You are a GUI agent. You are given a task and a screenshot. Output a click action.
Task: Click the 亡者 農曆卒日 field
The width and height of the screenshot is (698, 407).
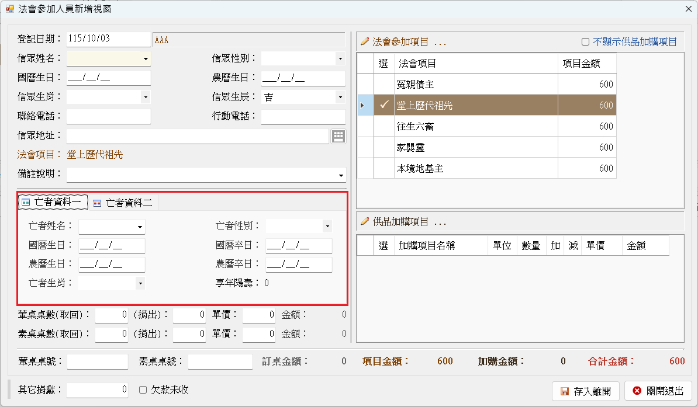click(x=299, y=265)
